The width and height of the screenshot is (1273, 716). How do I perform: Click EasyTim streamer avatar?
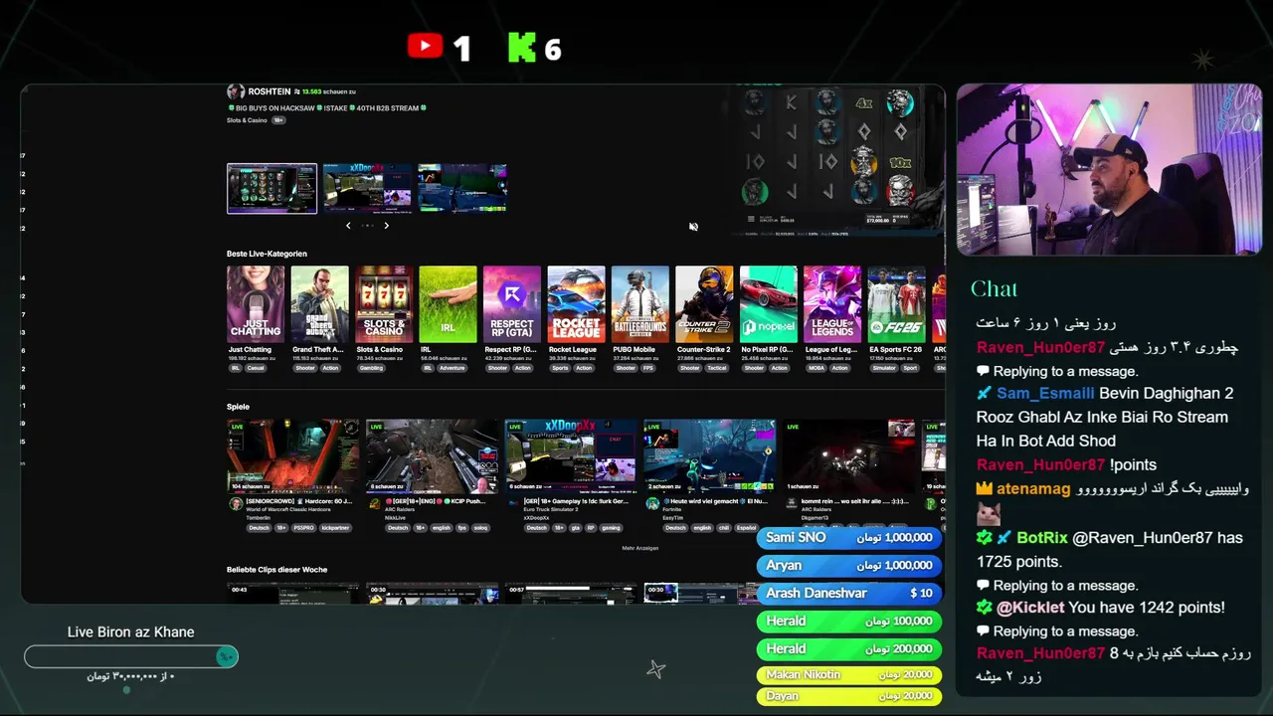point(652,504)
